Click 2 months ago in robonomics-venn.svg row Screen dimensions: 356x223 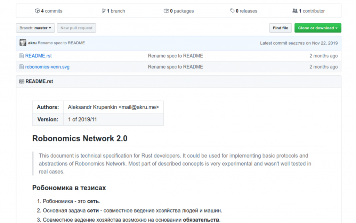tap(323, 67)
